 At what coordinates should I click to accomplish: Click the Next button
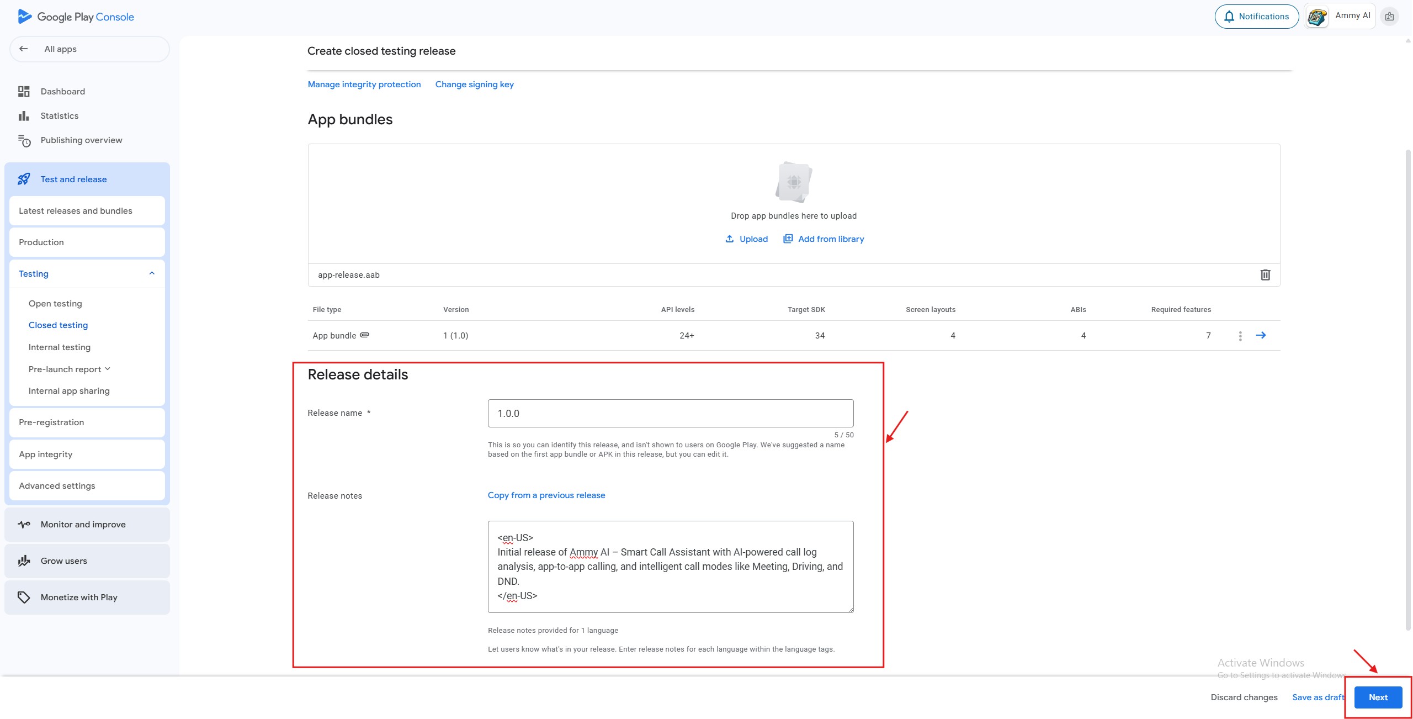(1378, 697)
